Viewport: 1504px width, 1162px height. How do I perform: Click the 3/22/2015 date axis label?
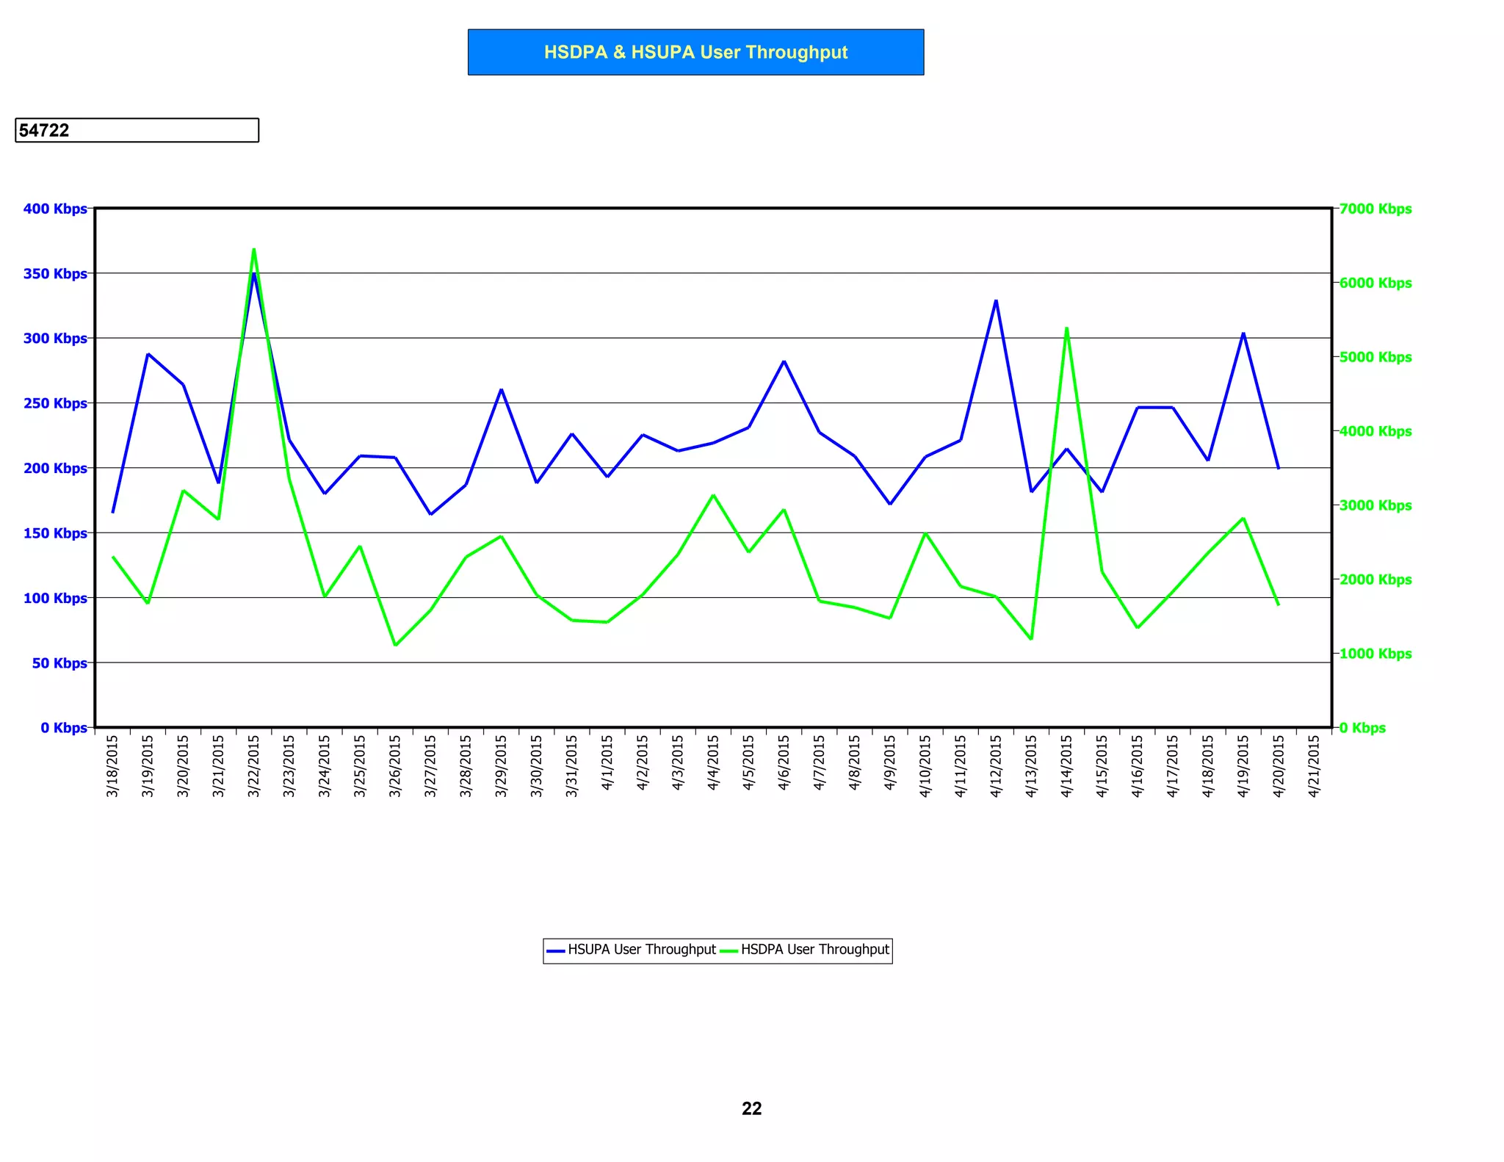point(254,766)
